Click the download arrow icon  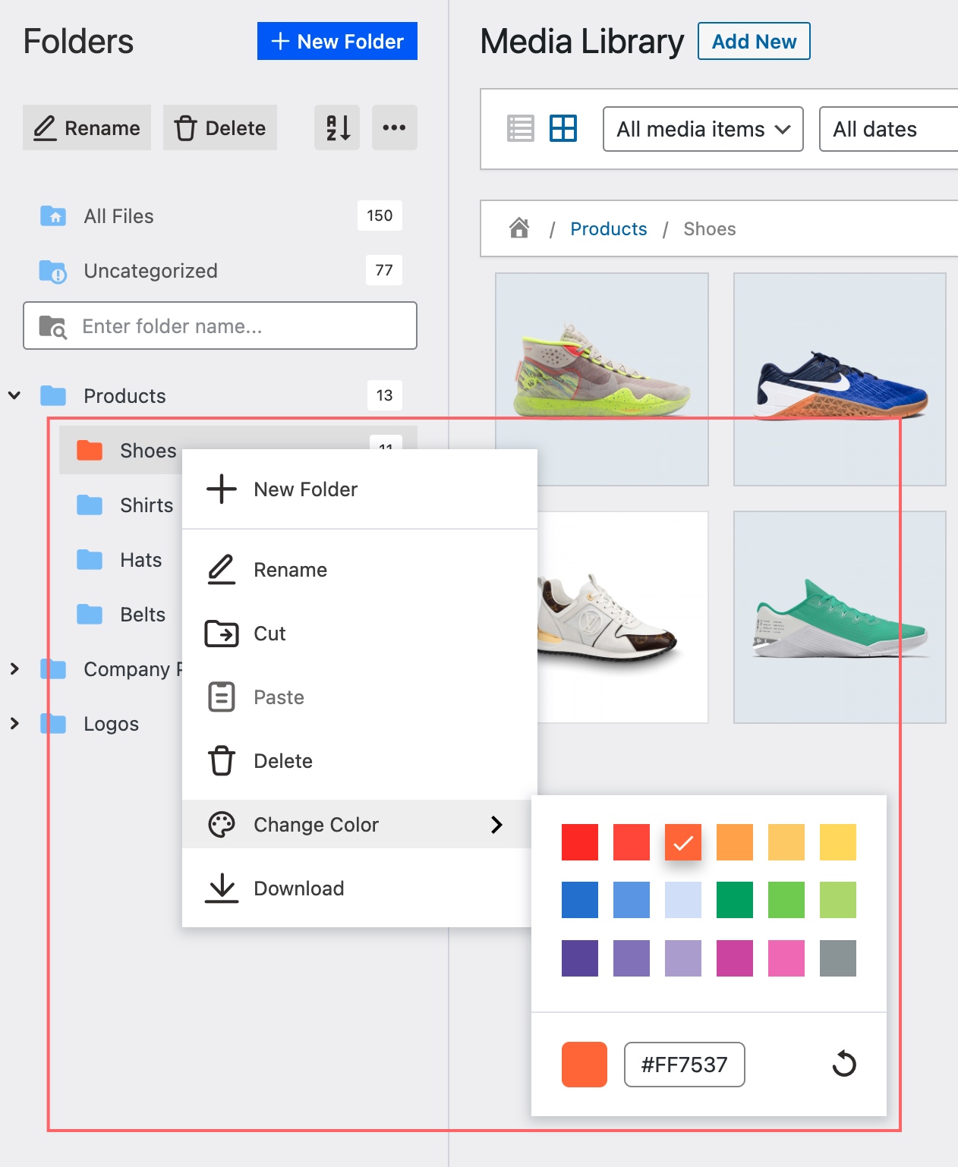point(222,889)
